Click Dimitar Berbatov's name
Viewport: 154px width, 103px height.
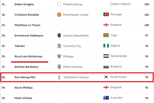27,67
